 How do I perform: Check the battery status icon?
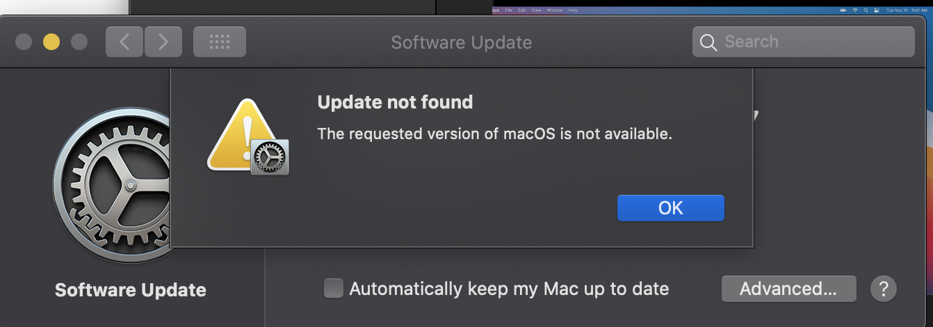pyautogui.click(x=843, y=10)
